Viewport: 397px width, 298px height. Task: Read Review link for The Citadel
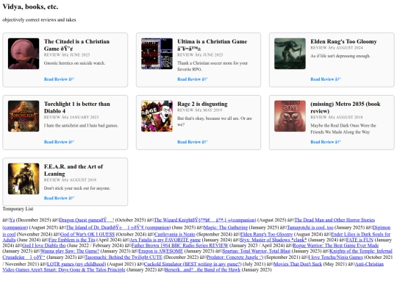pos(59,79)
